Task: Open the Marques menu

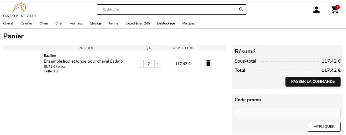Action: (x=189, y=23)
